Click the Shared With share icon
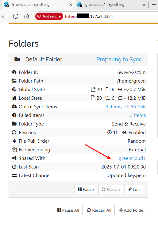This screenshot has width=158, height=228. [x=14, y=158]
